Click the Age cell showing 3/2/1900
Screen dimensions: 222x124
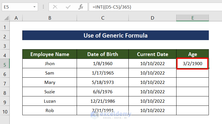click(193, 63)
